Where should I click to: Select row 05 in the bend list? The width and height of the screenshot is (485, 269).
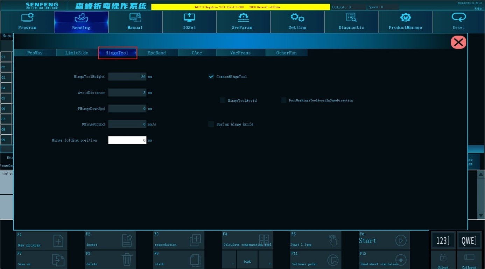6,98
